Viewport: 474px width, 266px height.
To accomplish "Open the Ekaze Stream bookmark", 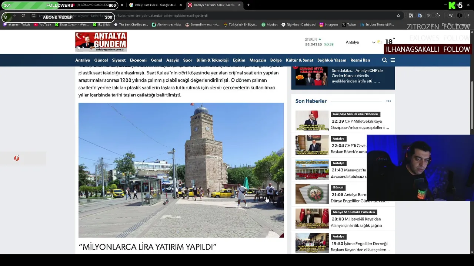I will pyautogui.click(x=72, y=25).
